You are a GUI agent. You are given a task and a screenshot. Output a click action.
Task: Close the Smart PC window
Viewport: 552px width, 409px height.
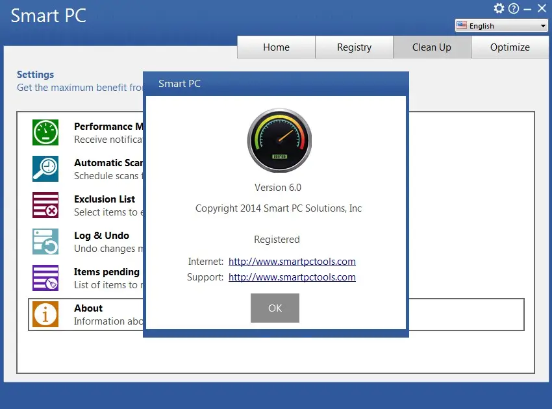[x=542, y=8]
